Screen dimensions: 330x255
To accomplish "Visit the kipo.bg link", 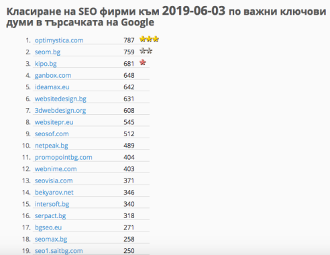I will click(x=46, y=64).
